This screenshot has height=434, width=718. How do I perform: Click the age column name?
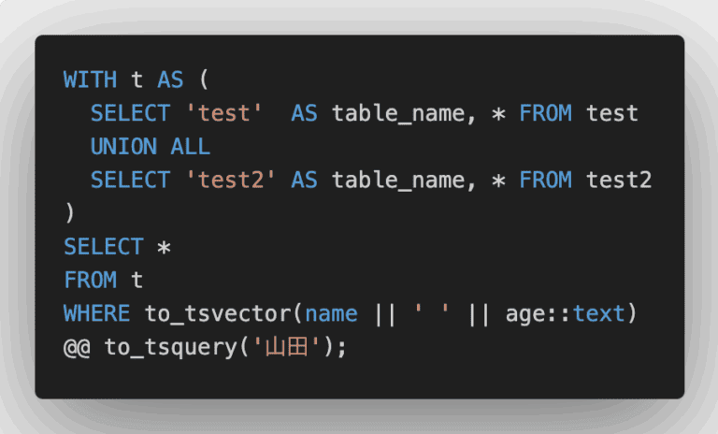(x=524, y=312)
